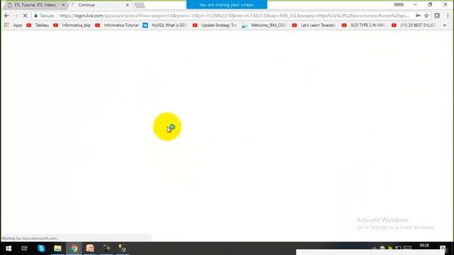
Task: Minimize the Chrome window
Action: 415,5
